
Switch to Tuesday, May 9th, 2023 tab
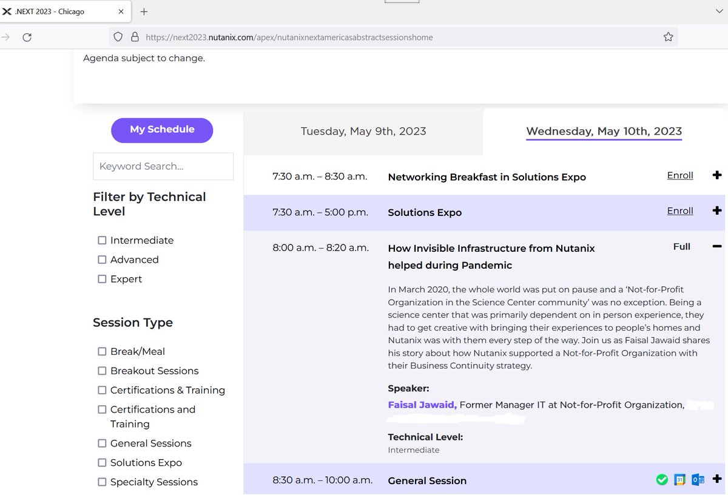(363, 131)
